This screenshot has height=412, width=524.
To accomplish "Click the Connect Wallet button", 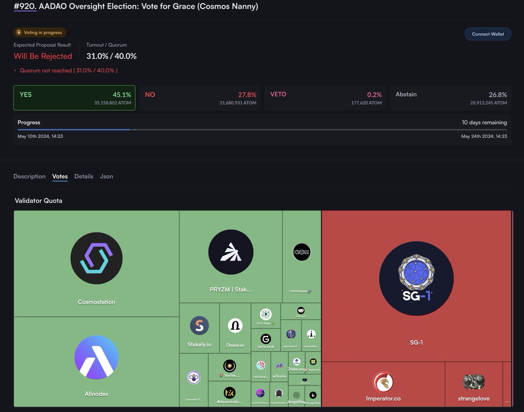I will 488,34.
